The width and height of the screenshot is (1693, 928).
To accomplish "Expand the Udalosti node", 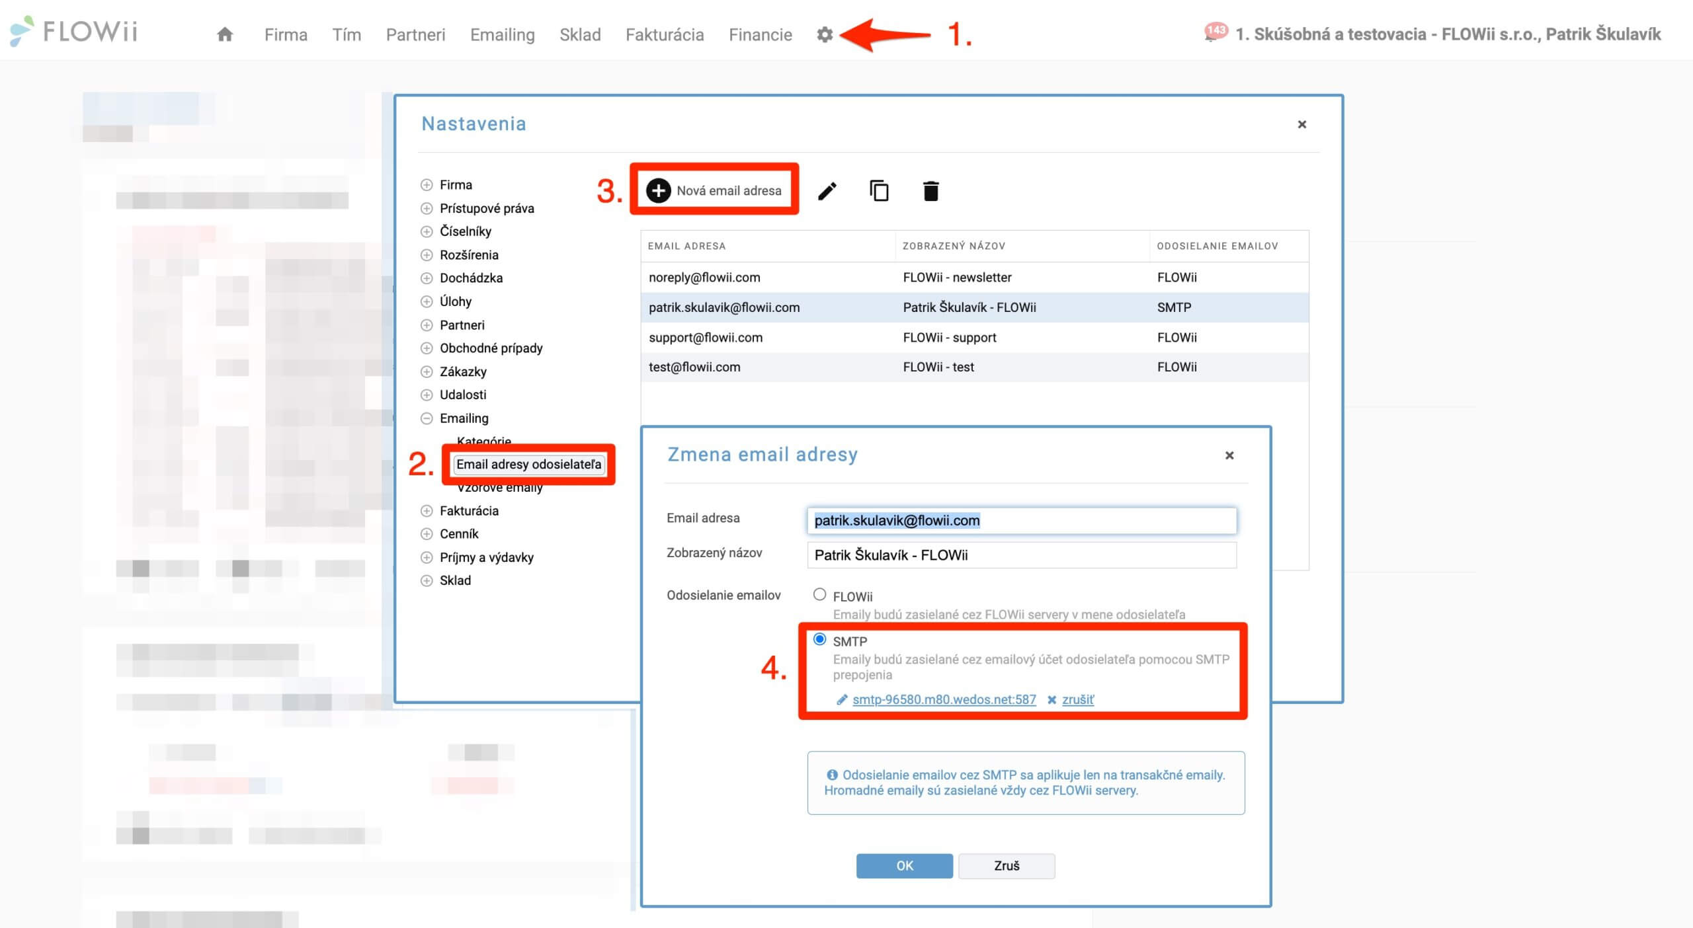I will [427, 395].
